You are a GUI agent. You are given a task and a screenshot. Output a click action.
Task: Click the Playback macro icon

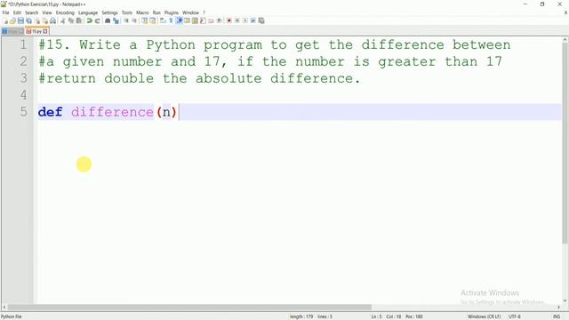245,20
